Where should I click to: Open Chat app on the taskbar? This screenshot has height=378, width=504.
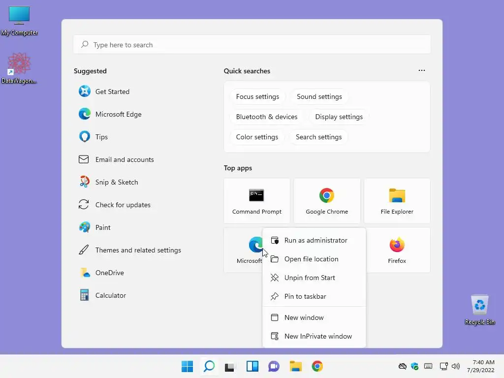pos(274,366)
